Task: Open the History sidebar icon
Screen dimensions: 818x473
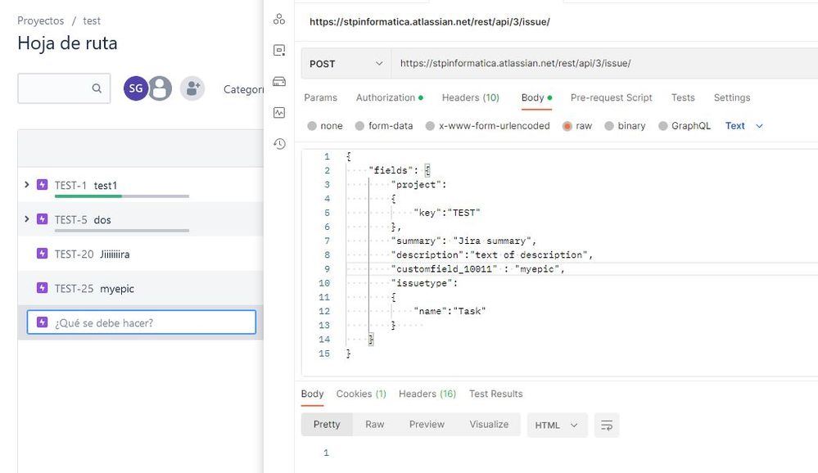Action: point(279,143)
